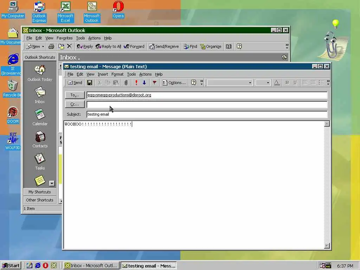Image resolution: width=360 pixels, height=270 pixels.
Task: Open Outlook Today shortcut
Action: [x=40, y=73]
